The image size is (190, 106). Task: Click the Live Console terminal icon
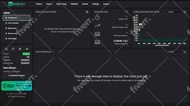tap(6, 23)
